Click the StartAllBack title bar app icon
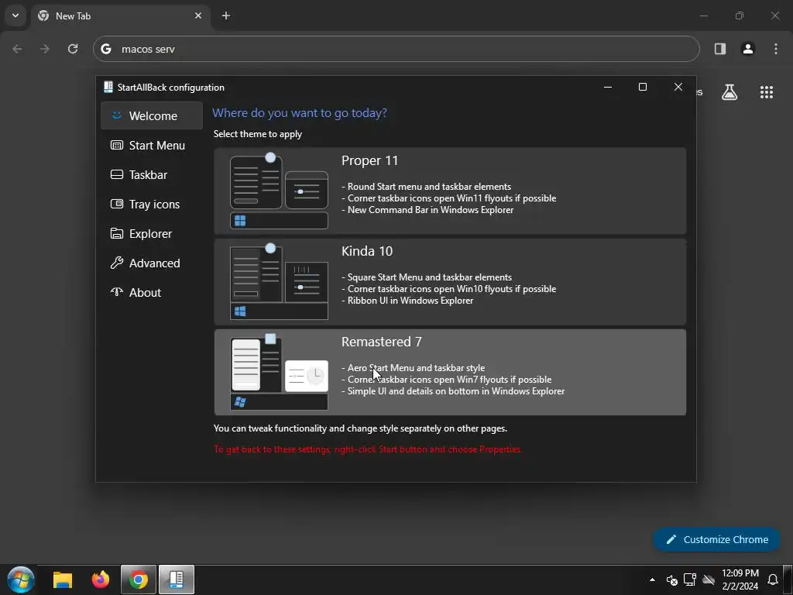Image resolution: width=793 pixels, height=595 pixels. tap(108, 87)
